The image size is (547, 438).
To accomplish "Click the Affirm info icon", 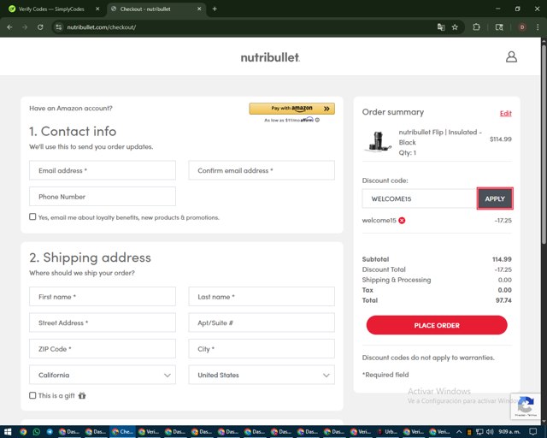I will click(317, 120).
